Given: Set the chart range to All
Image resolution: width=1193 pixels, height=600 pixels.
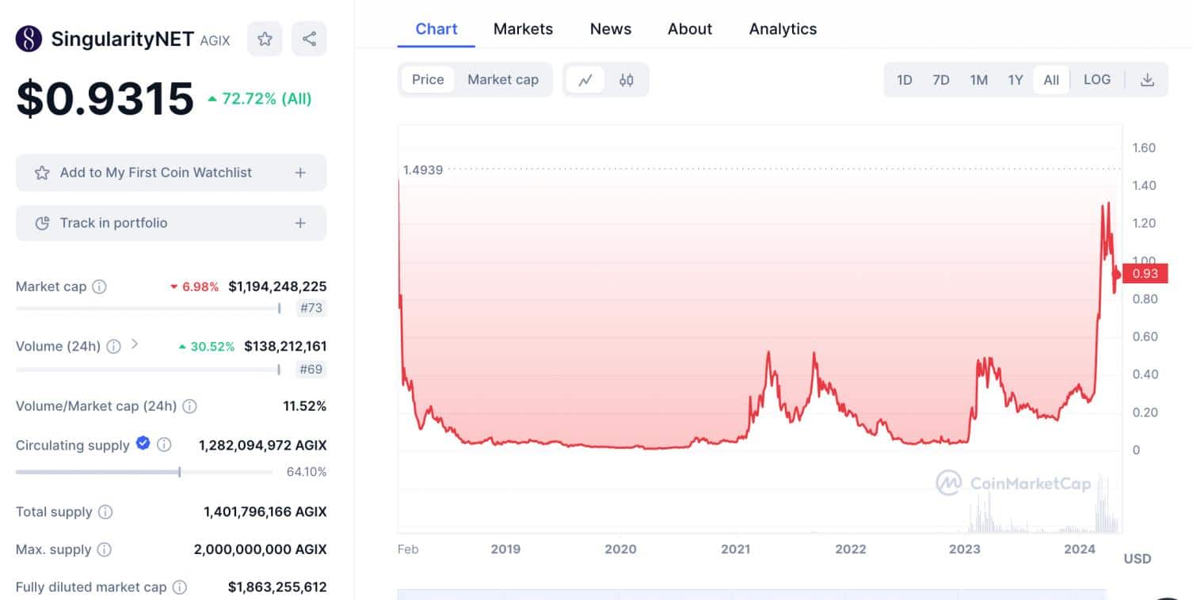Looking at the screenshot, I should 1051,80.
